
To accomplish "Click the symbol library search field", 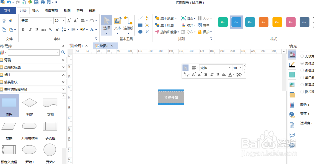I will tap(34, 52).
